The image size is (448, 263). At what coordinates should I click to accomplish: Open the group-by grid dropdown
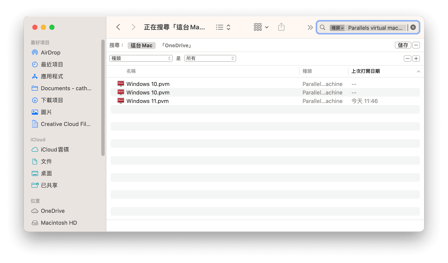(261, 27)
